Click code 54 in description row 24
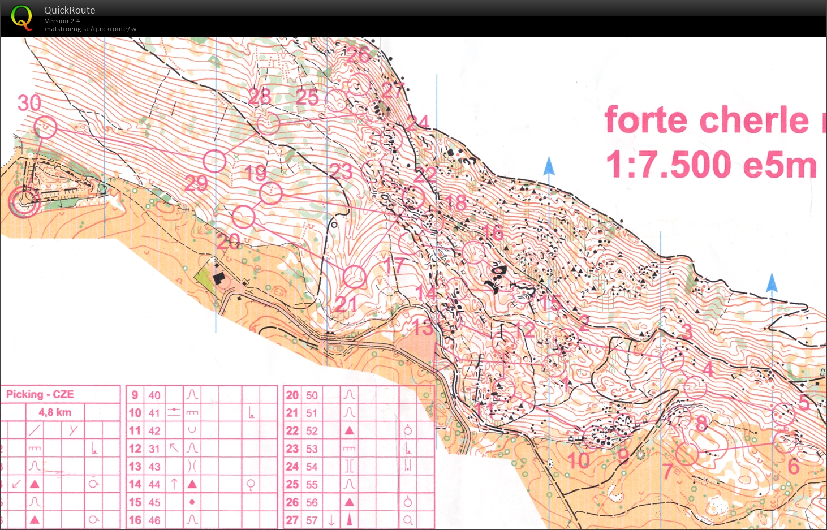Viewport: 827px width, 530px height. pyautogui.click(x=312, y=467)
